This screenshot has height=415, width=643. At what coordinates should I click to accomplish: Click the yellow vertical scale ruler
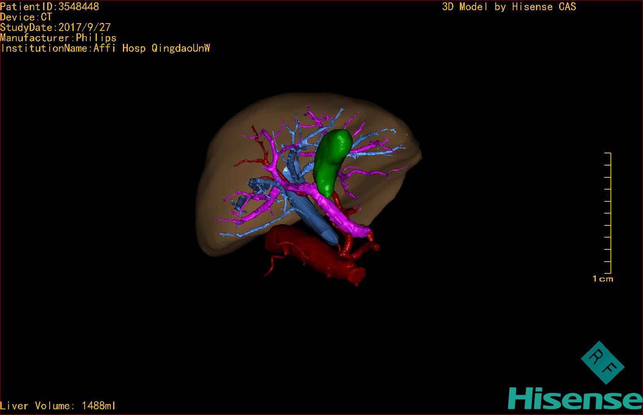[x=608, y=213]
